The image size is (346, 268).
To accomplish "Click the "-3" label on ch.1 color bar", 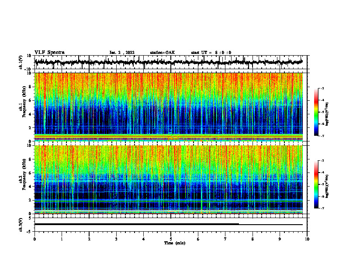I will coord(322,88).
